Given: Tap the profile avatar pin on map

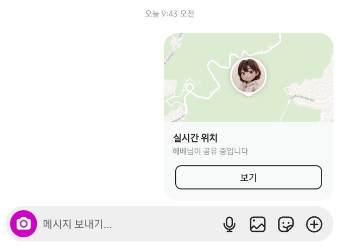Looking at the screenshot, I should pos(248,76).
